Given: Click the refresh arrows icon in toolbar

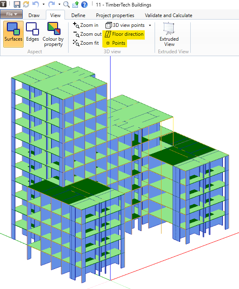Looking at the screenshot, I should 26,4.
